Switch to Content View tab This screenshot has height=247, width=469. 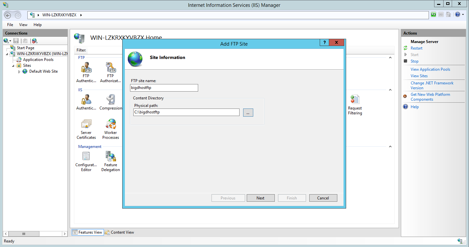[x=120, y=232]
